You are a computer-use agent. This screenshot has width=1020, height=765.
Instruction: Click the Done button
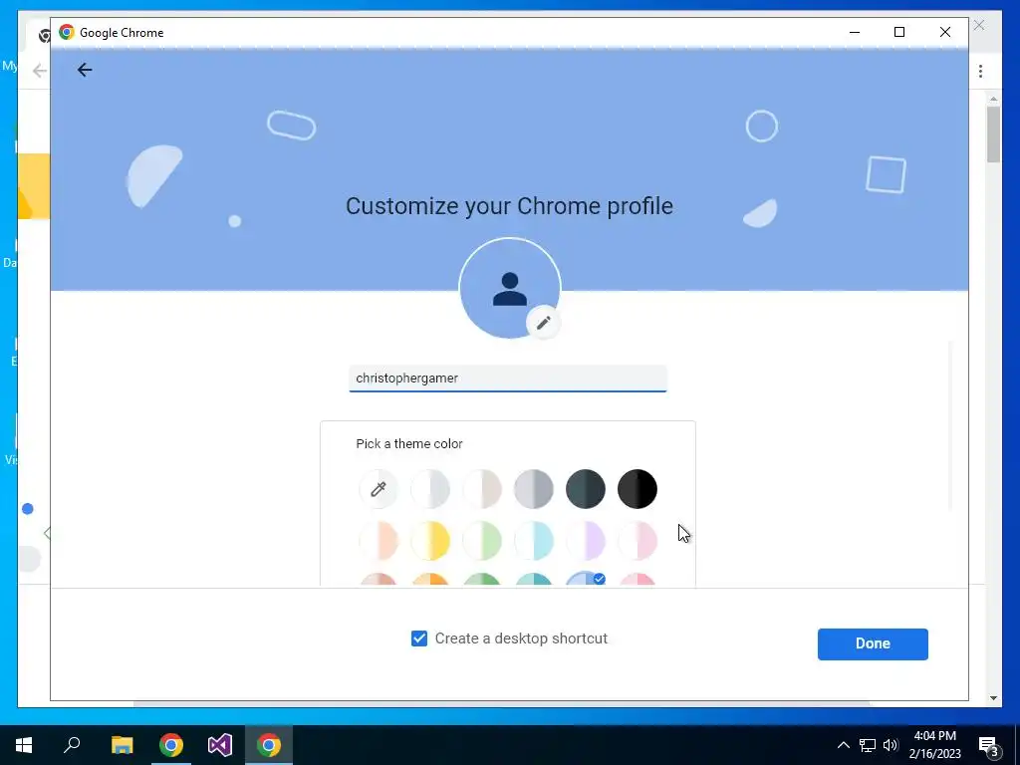click(873, 644)
